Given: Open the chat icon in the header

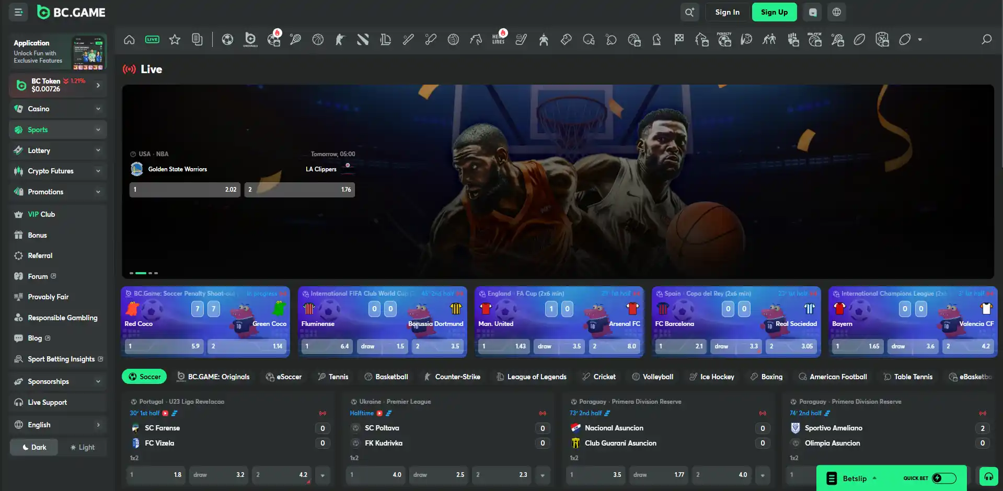Looking at the screenshot, I should tap(813, 12).
